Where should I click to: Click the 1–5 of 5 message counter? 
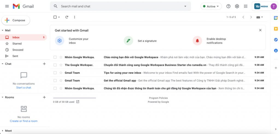click(231, 17)
